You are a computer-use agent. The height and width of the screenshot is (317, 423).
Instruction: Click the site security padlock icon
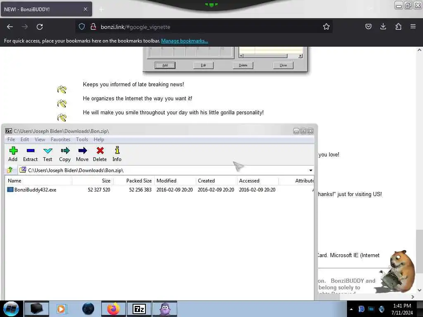(93, 26)
